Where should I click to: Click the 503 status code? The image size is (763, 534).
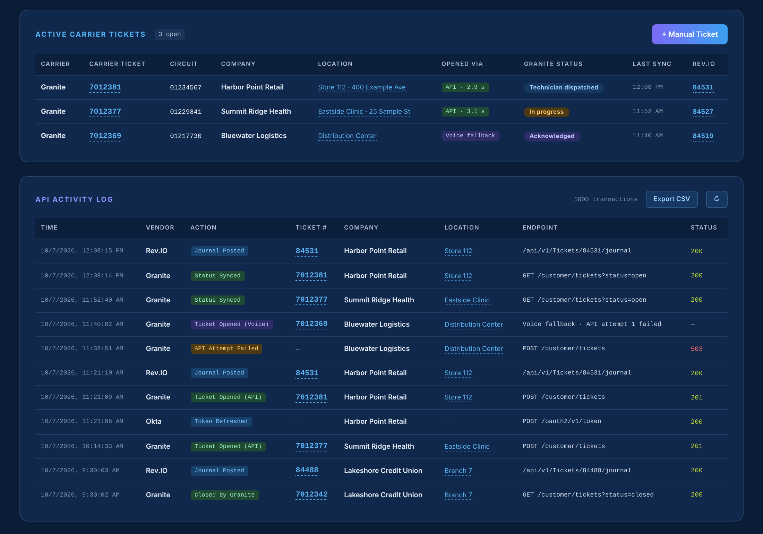pos(696,349)
